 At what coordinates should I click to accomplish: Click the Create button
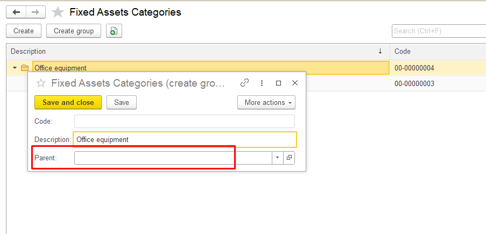click(24, 31)
